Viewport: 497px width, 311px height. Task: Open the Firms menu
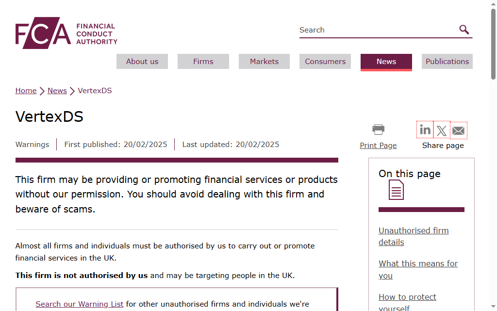point(203,62)
